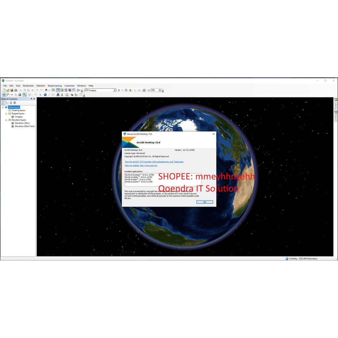Open the Windows menu
This screenshot has width=338, height=338.
pyautogui.click(x=82, y=85)
